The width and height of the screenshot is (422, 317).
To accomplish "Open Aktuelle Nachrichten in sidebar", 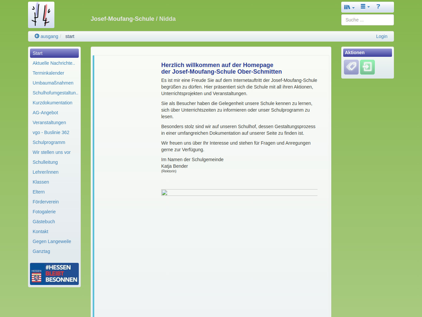I will pos(54,63).
